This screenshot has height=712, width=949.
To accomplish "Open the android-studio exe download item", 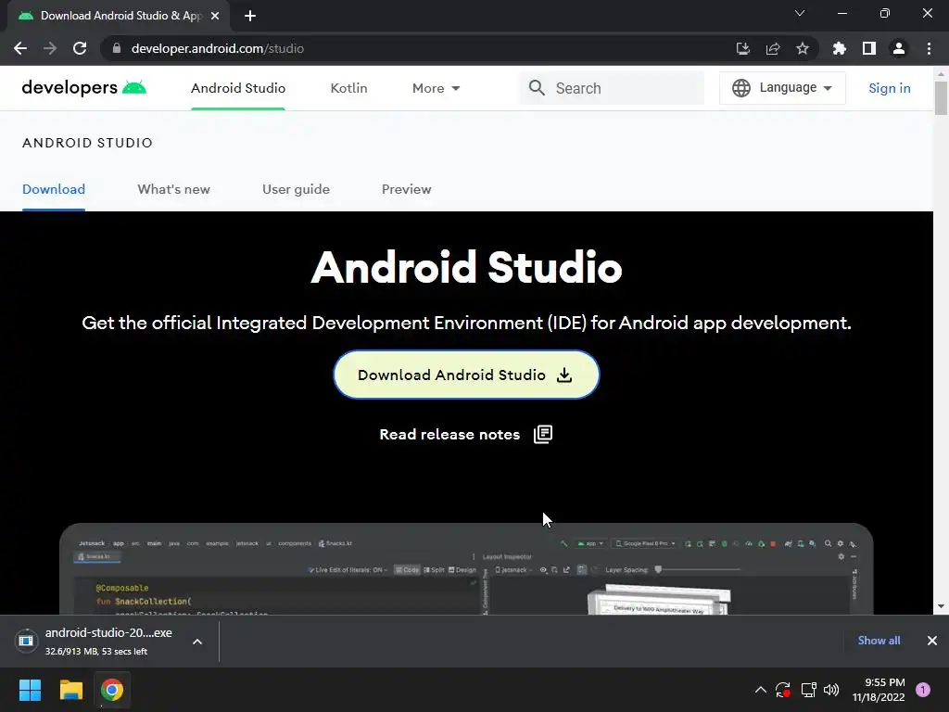I will [96, 641].
